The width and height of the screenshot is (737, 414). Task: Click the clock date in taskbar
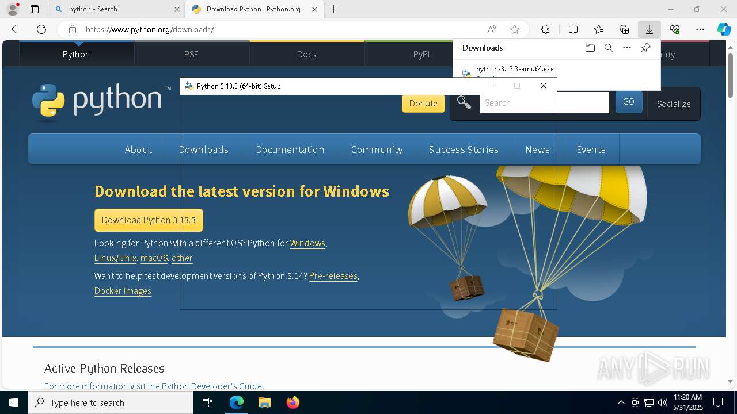[x=687, y=402]
